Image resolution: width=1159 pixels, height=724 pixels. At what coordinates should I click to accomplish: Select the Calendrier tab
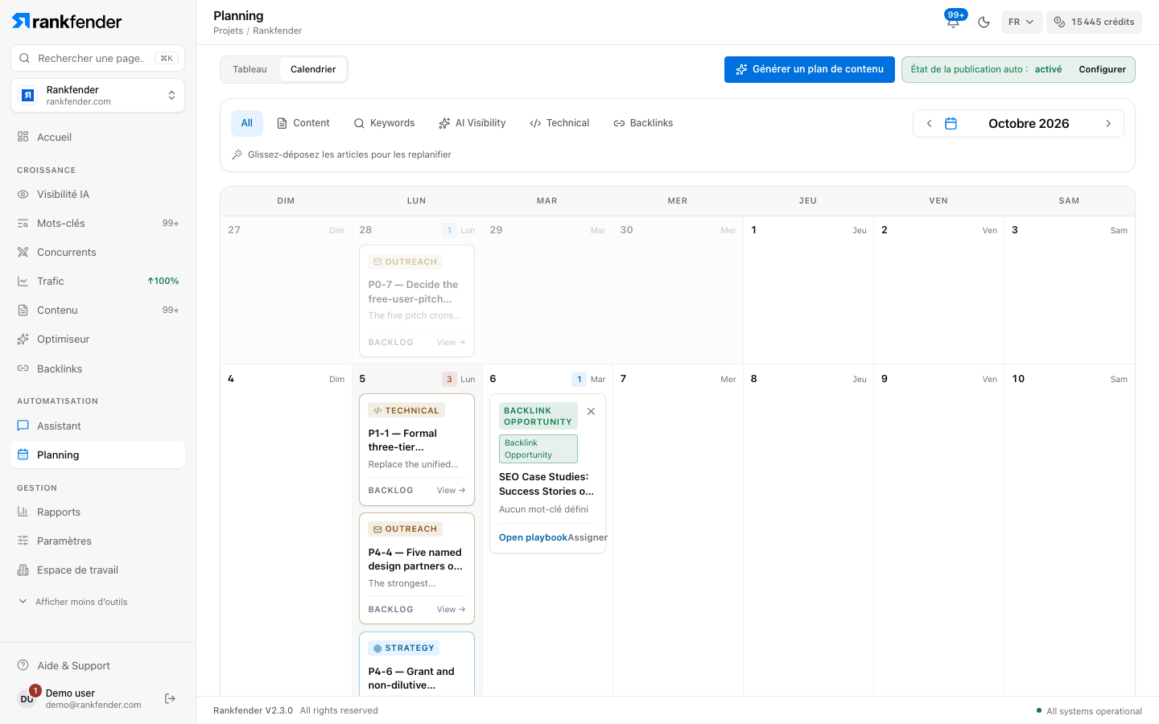point(313,69)
